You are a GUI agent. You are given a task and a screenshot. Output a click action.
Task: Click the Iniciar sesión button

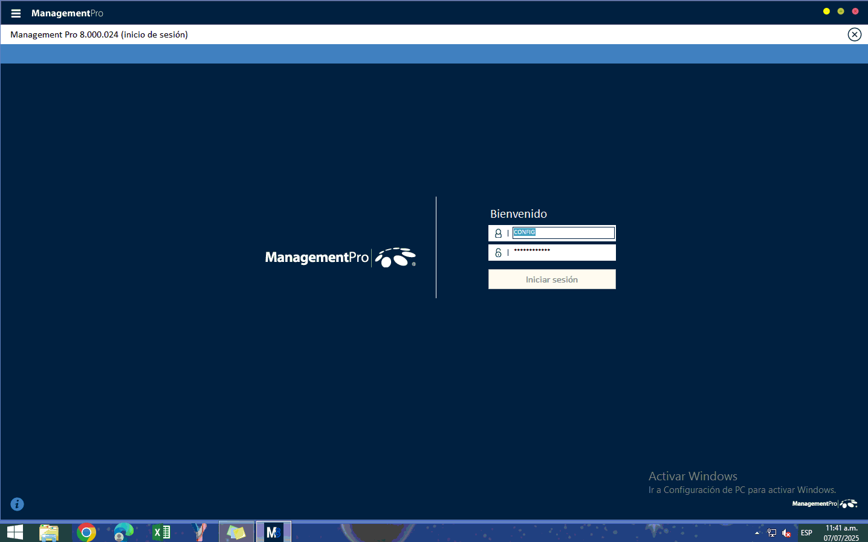pyautogui.click(x=552, y=279)
